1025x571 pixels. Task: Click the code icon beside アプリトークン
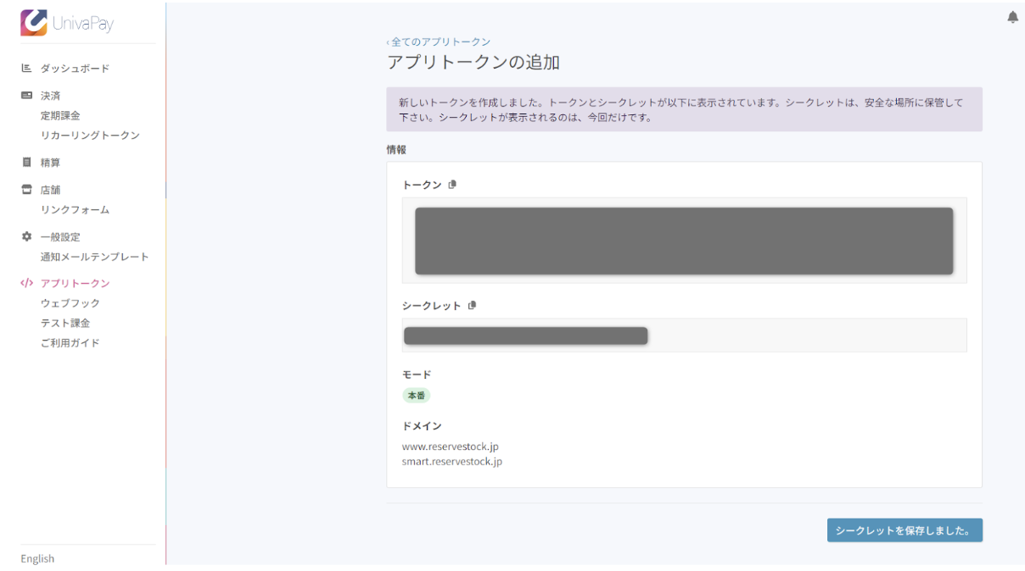pos(25,284)
